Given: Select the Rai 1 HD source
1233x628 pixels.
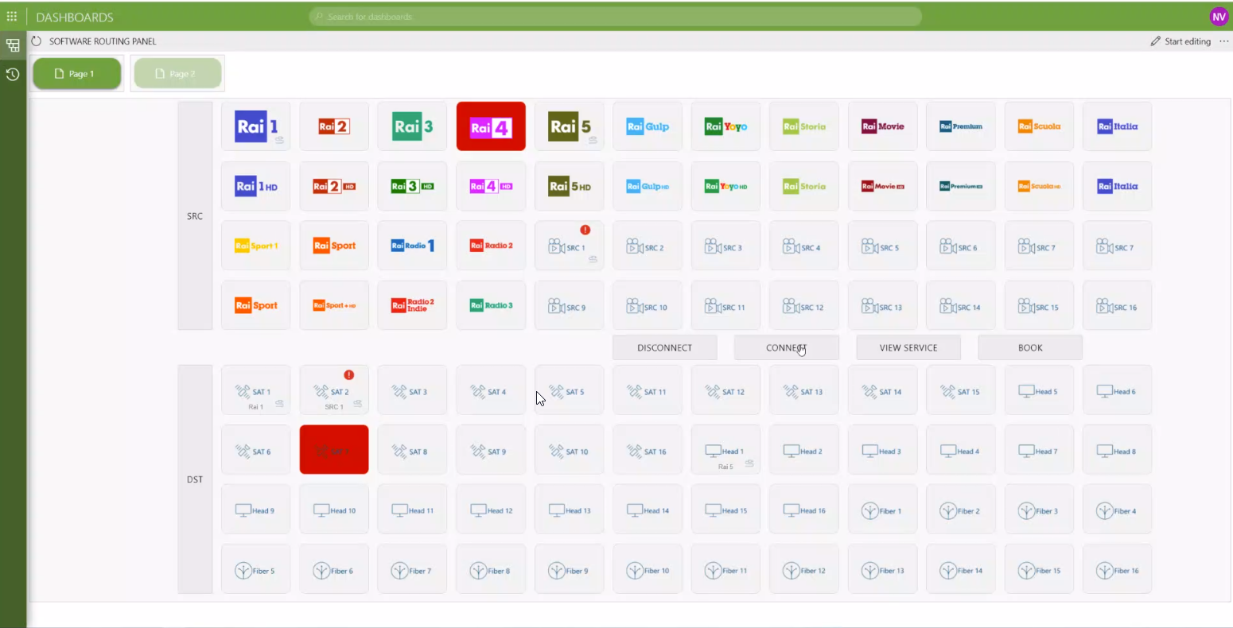Looking at the screenshot, I should point(255,186).
